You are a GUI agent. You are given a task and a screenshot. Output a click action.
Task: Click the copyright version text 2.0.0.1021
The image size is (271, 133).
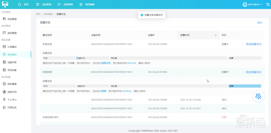click(x=173, y=131)
